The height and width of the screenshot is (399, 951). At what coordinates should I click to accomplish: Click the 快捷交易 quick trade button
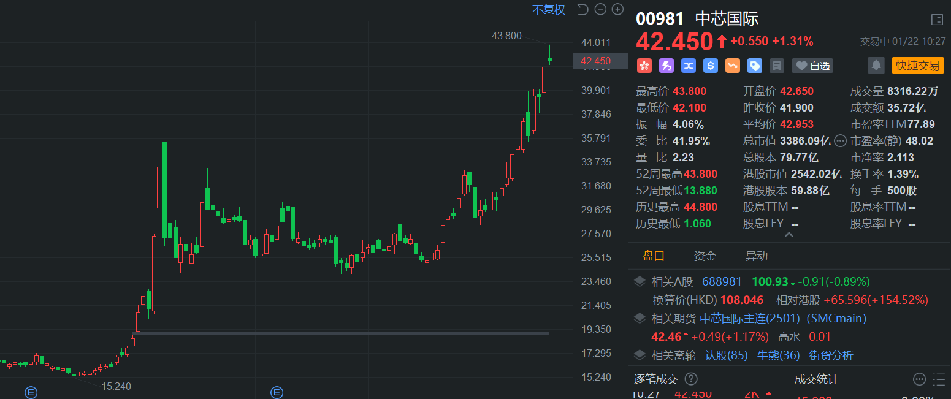(x=917, y=66)
